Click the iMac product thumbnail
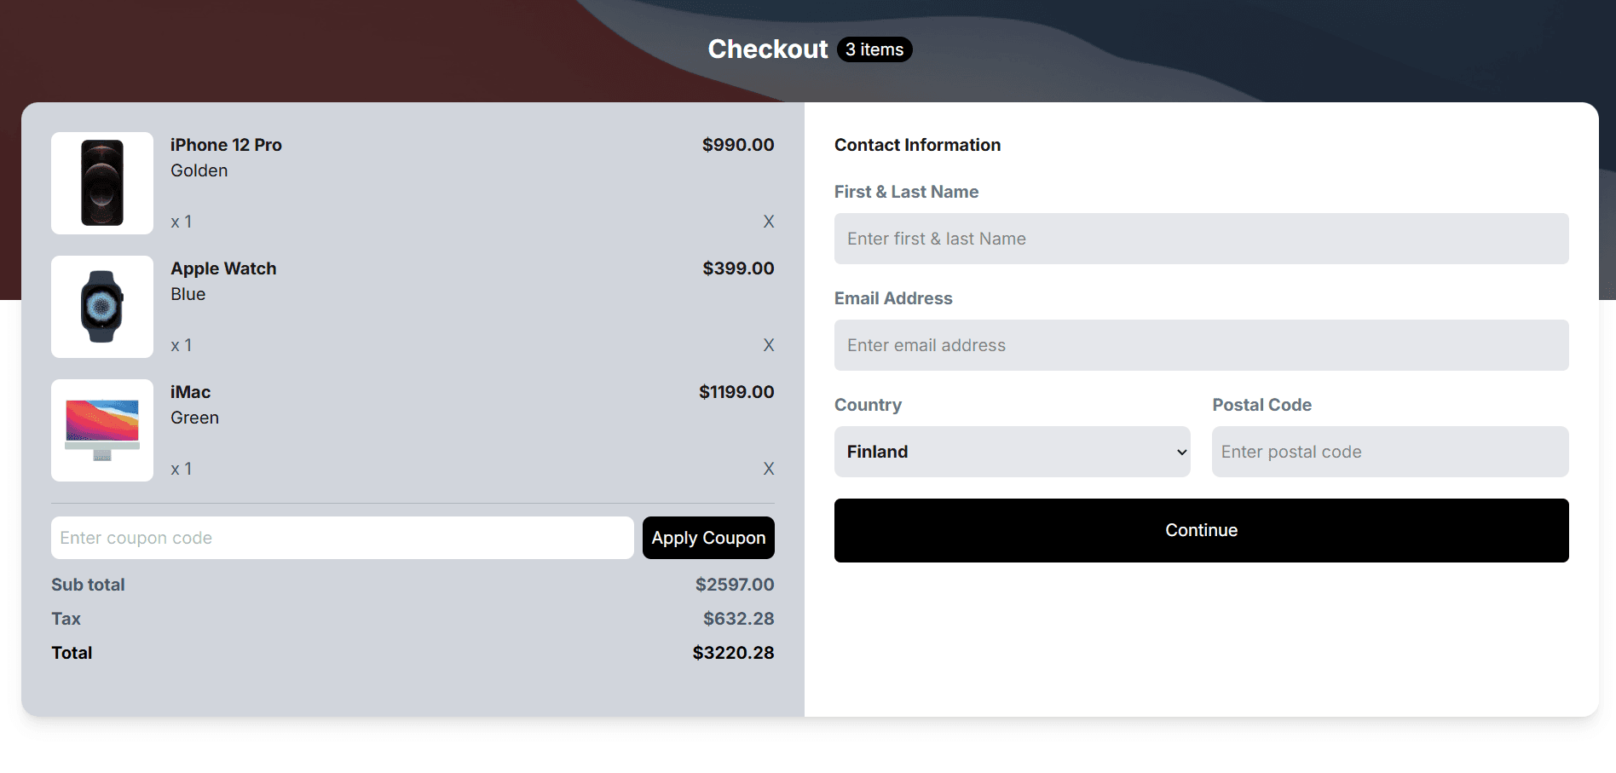1616x773 pixels. [x=101, y=430]
